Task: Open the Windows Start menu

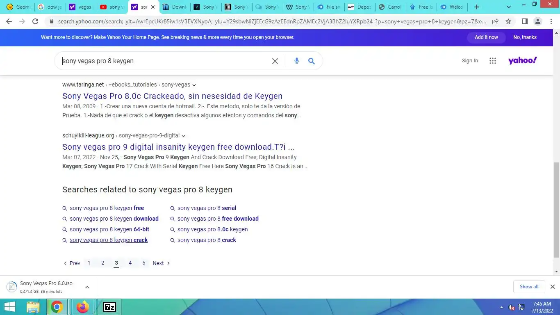Action: click(x=9, y=307)
